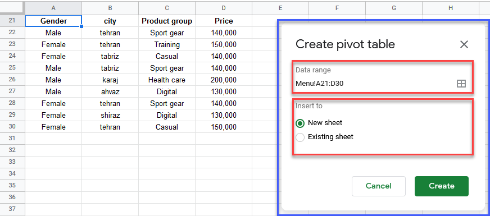Image resolution: width=490 pixels, height=216 pixels.
Task: Click the tabriz cell in row 25
Action: [110, 68]
